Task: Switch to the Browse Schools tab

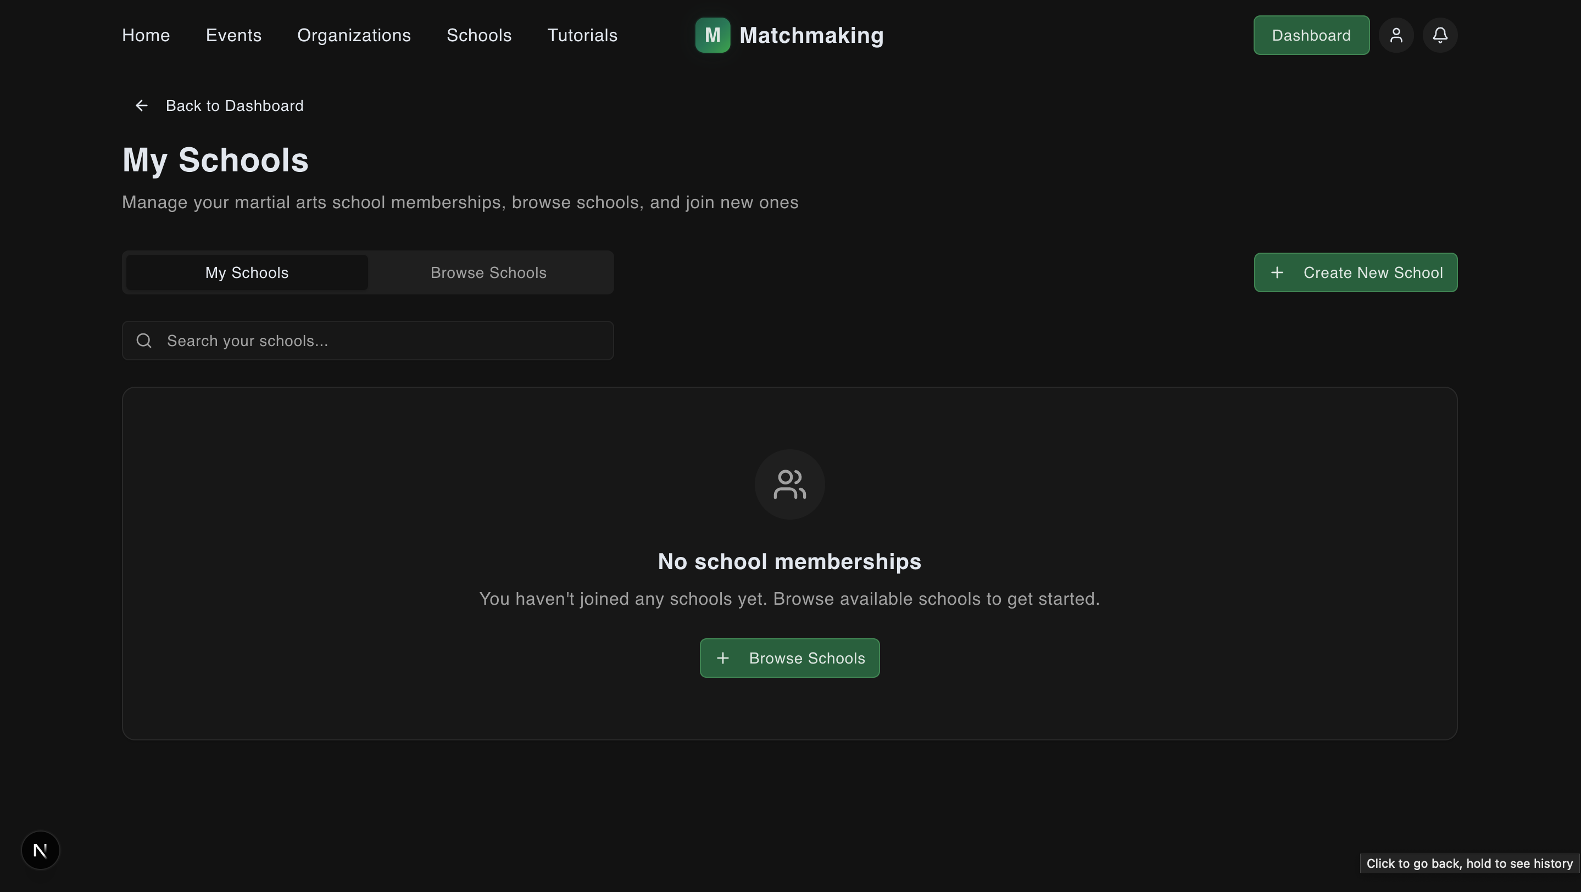Action: 488,272
